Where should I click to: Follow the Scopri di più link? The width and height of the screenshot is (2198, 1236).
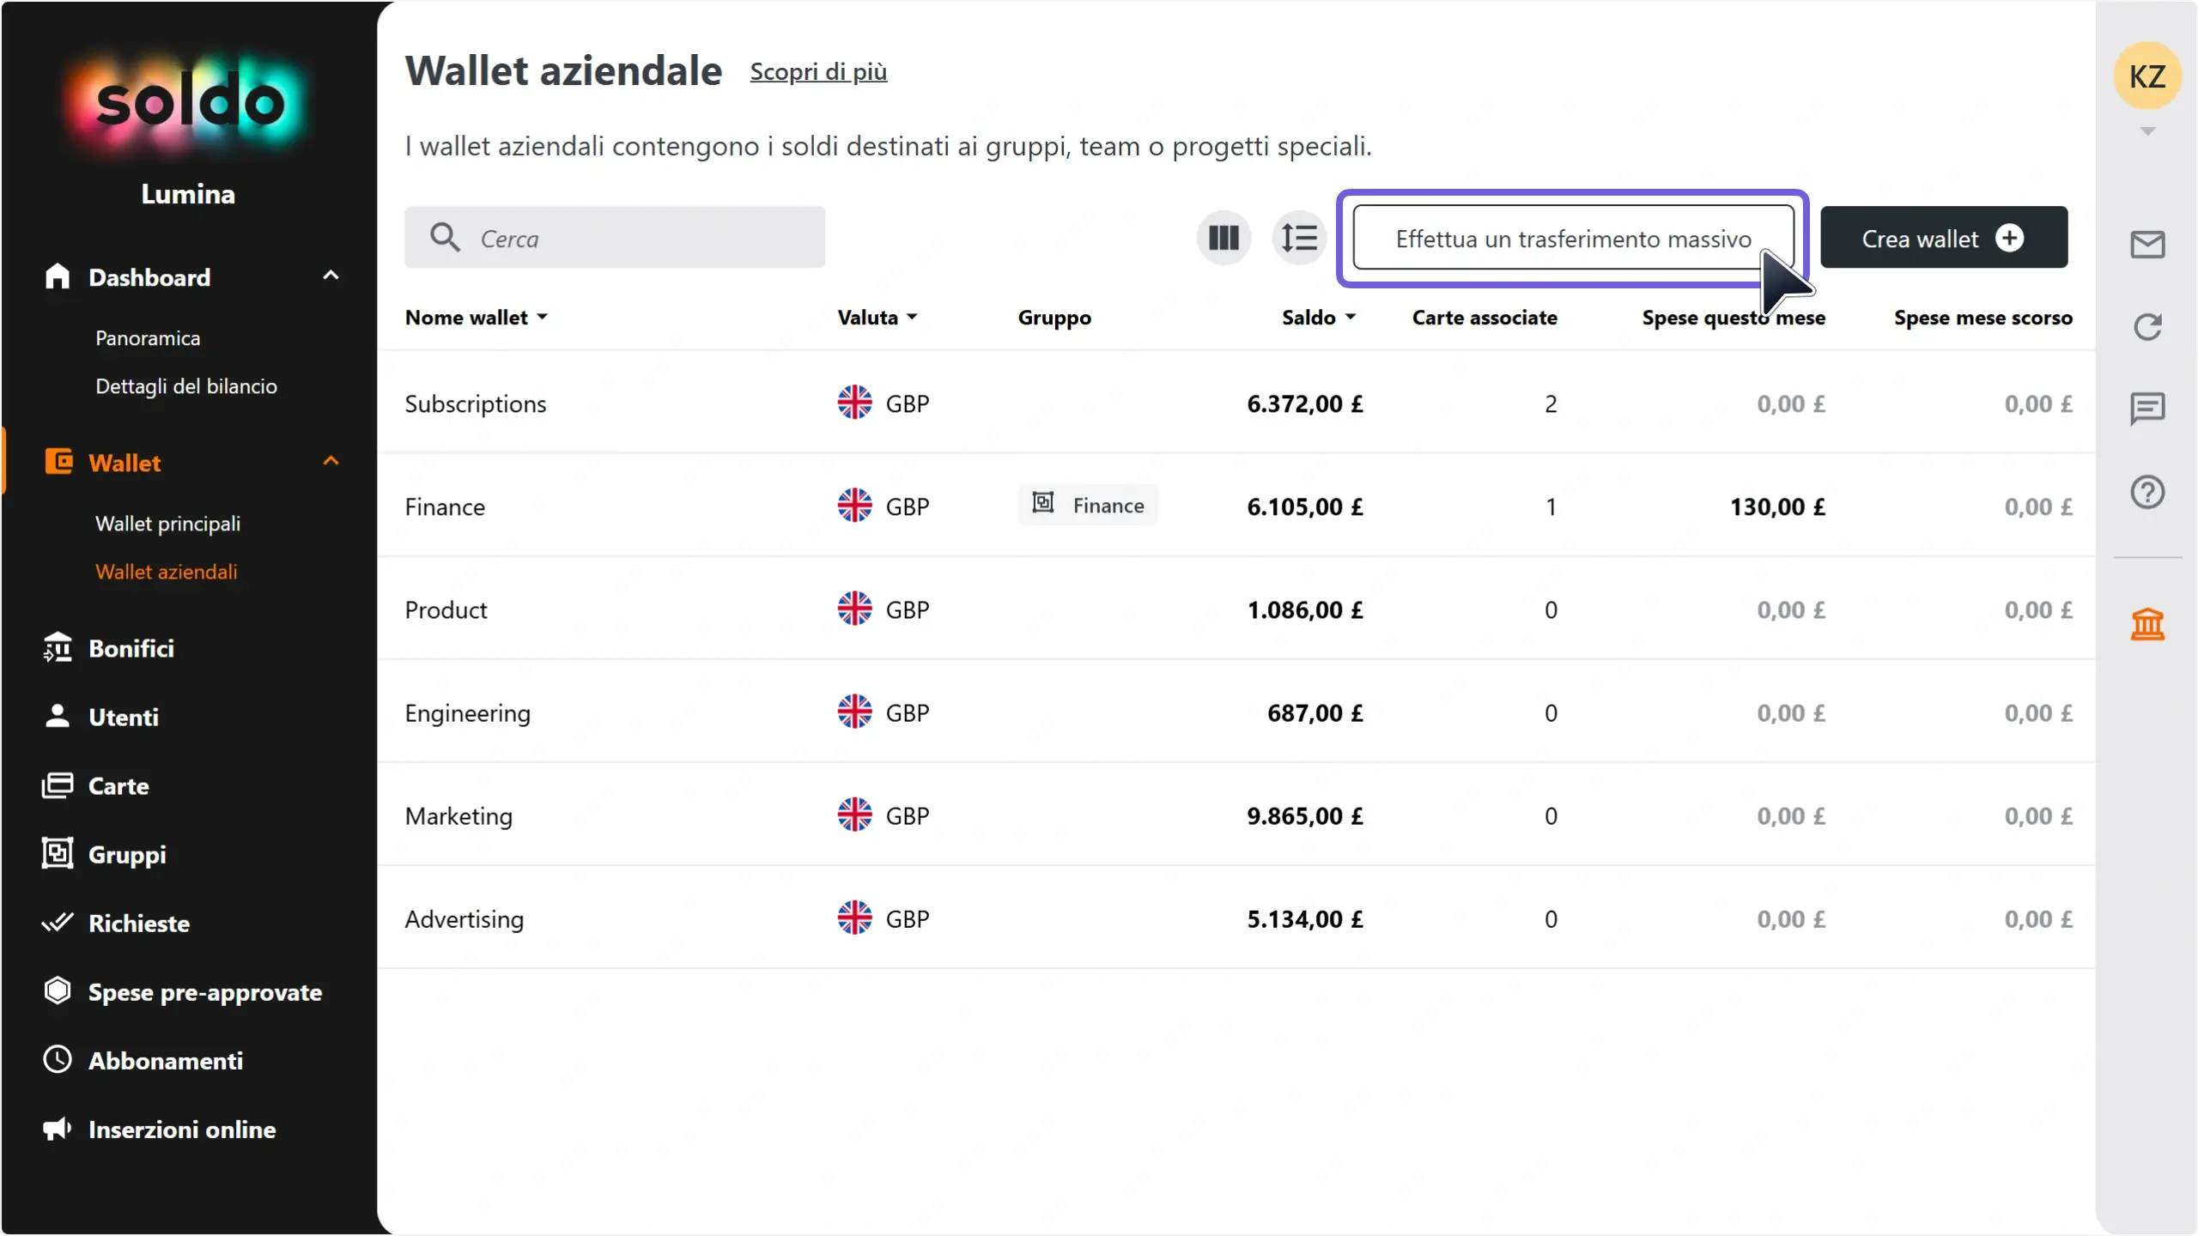818,71
